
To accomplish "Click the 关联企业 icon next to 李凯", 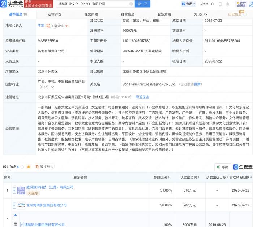I will point(48,26).
